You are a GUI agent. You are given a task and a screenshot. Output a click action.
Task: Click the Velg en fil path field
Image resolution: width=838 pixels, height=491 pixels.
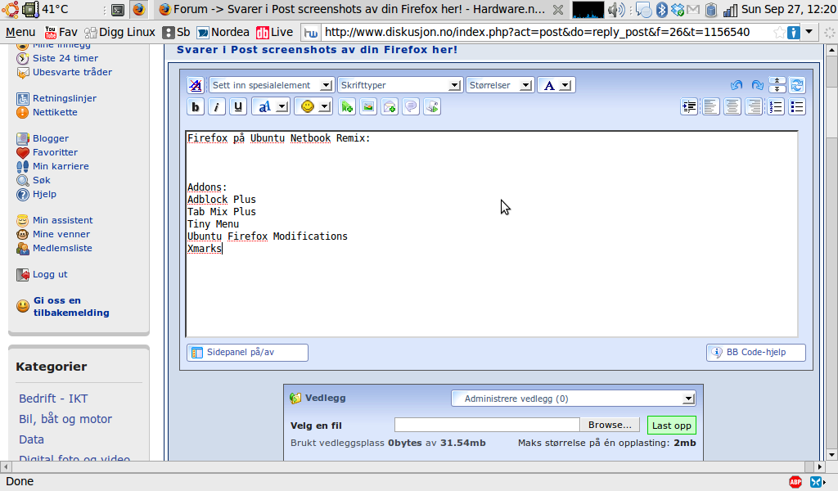pos(487,425)
